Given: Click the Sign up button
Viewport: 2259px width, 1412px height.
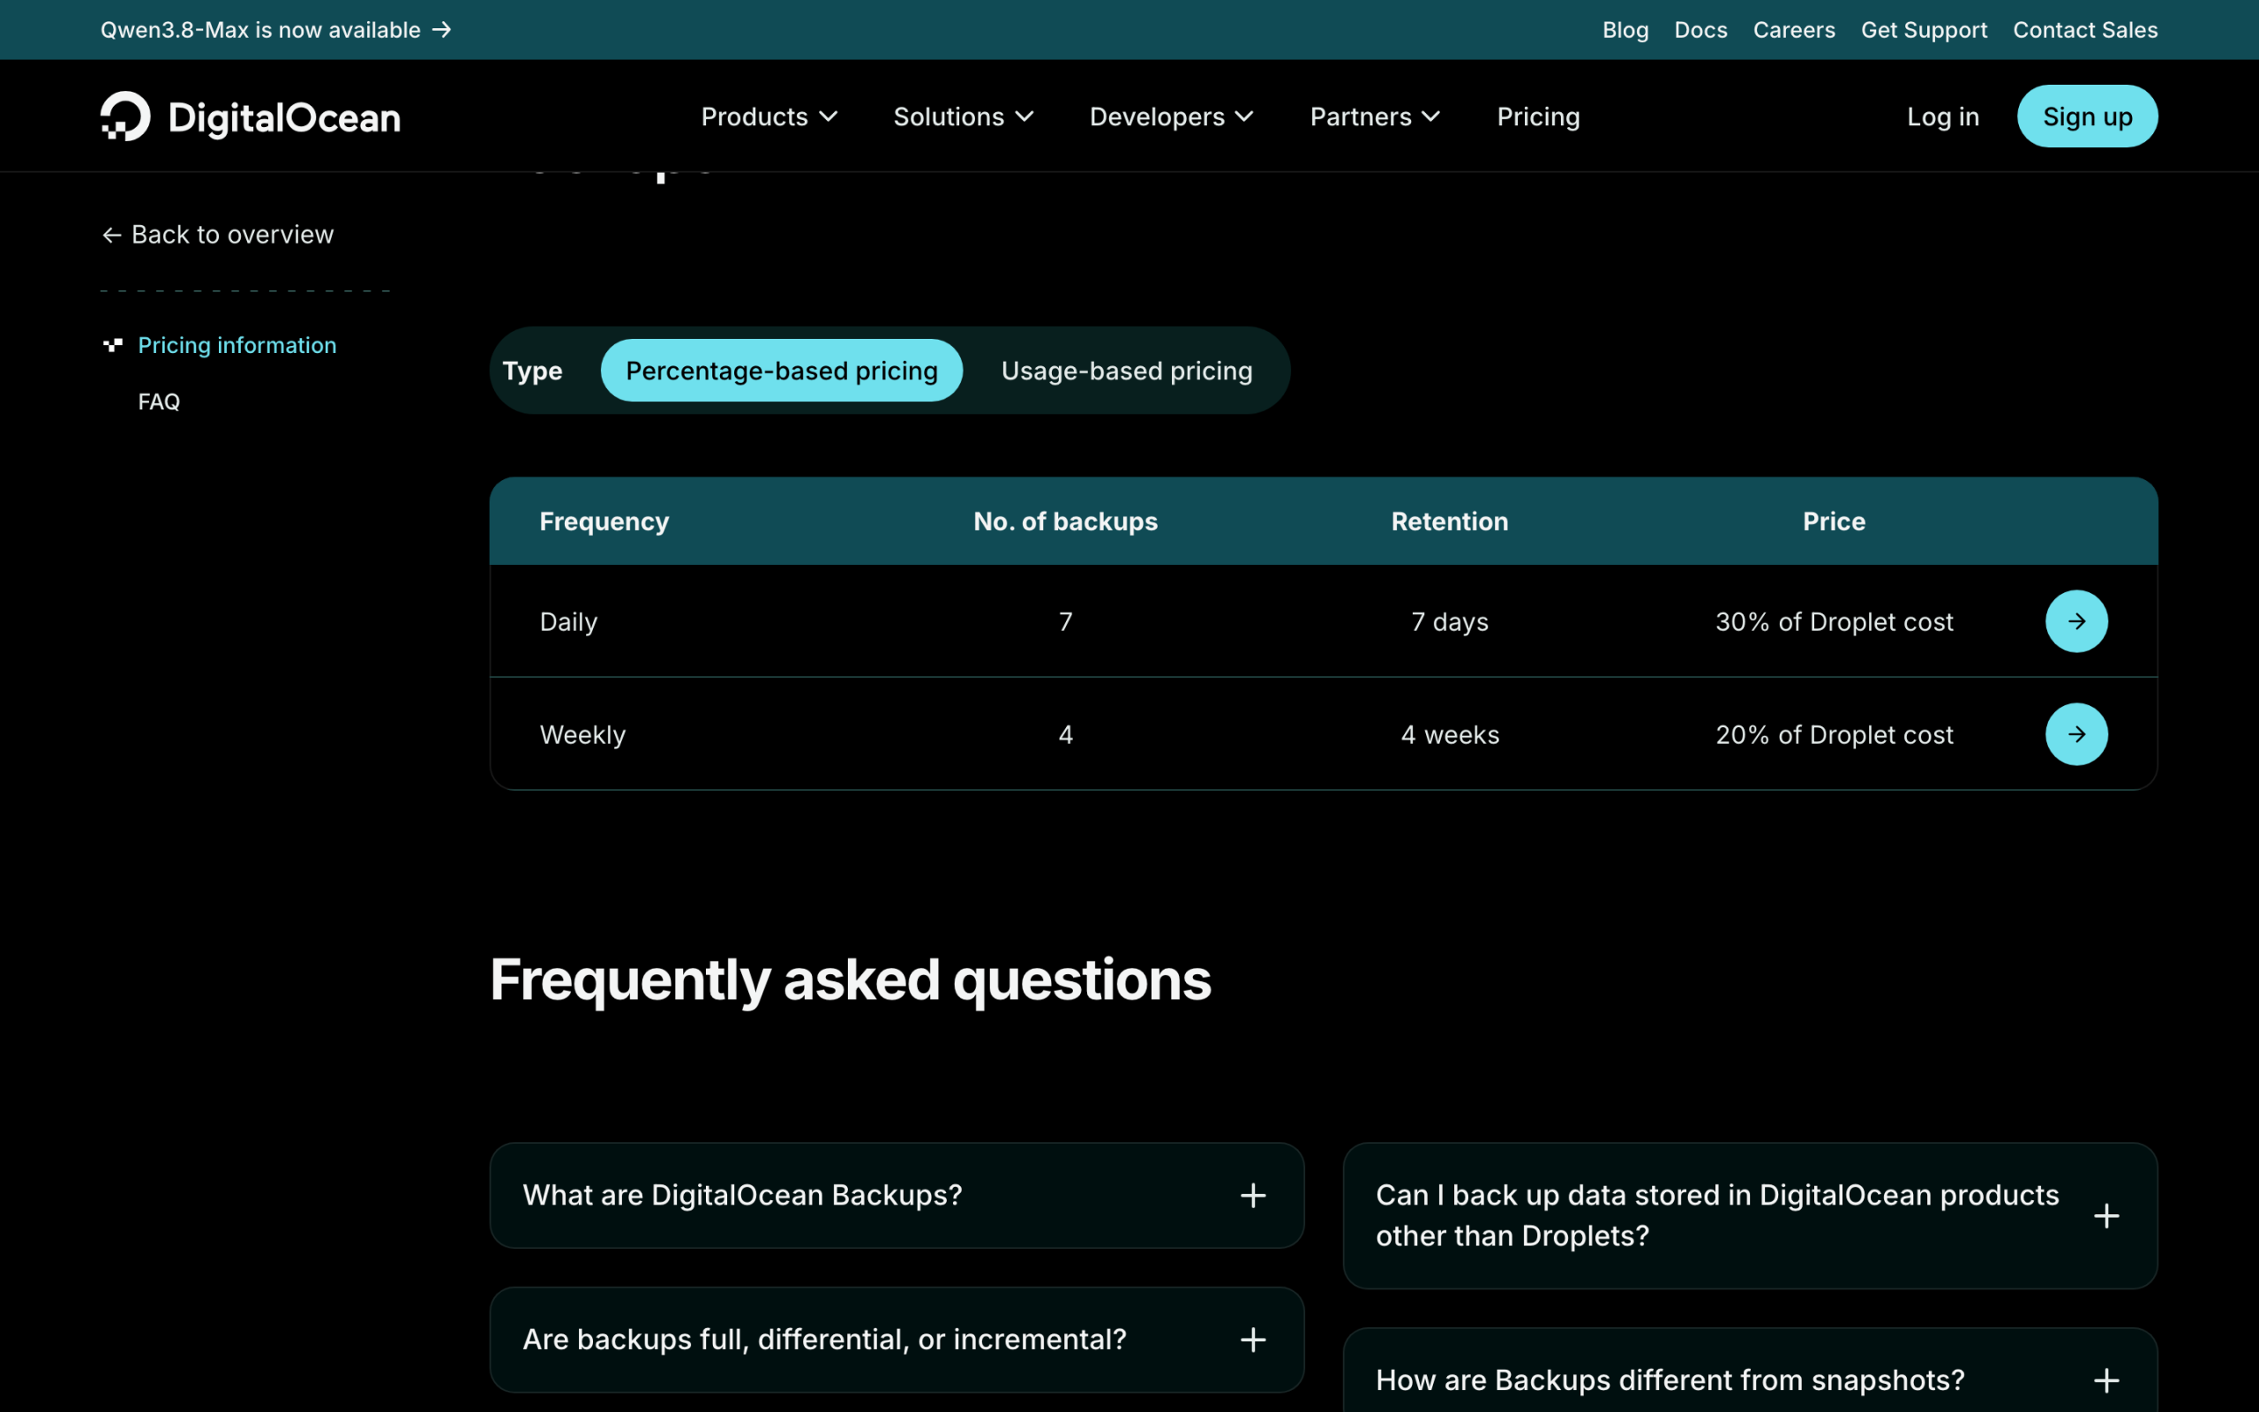Looking at the screenshot, I should 2086,116.
